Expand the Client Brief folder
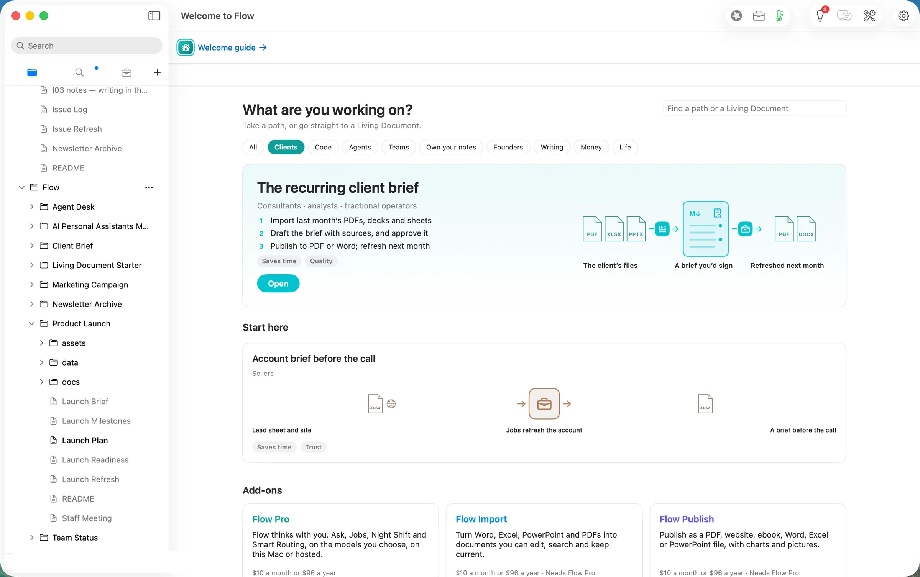The height and width of the screenshot is (577, 920). pos(32,246)
